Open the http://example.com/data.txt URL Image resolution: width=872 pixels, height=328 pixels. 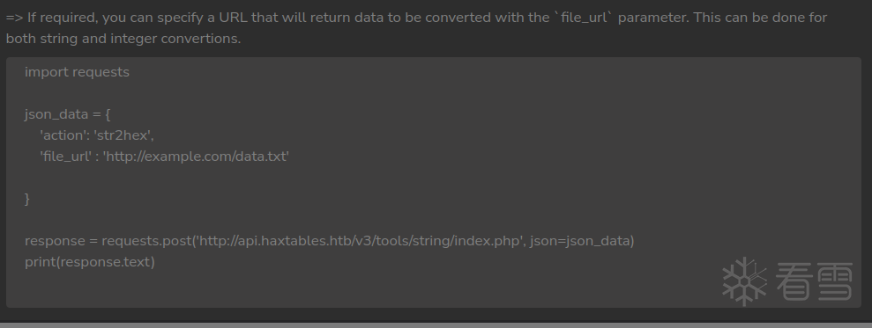pyautogui.click(x=196, y=157)
